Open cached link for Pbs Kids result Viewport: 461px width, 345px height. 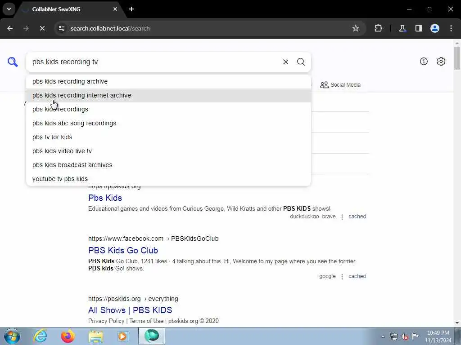coord(357,217)
